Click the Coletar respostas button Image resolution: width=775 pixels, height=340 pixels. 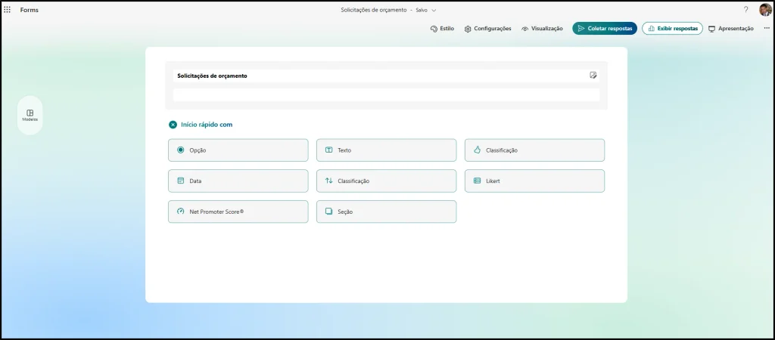(x=605, y=29)
